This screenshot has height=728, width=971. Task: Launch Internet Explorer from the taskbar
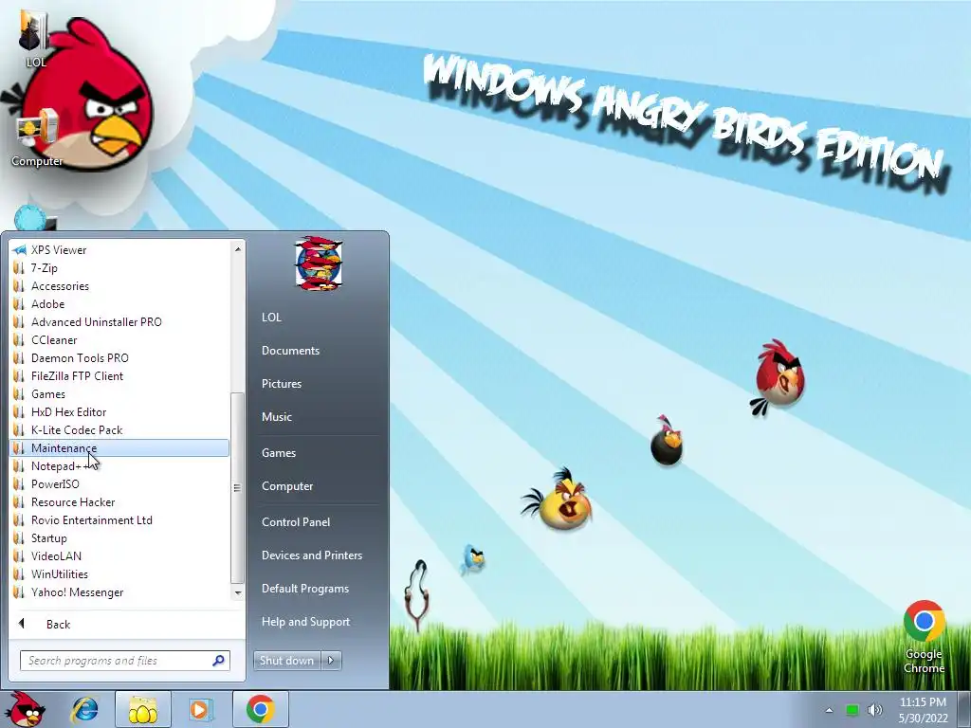pos(84,709)
